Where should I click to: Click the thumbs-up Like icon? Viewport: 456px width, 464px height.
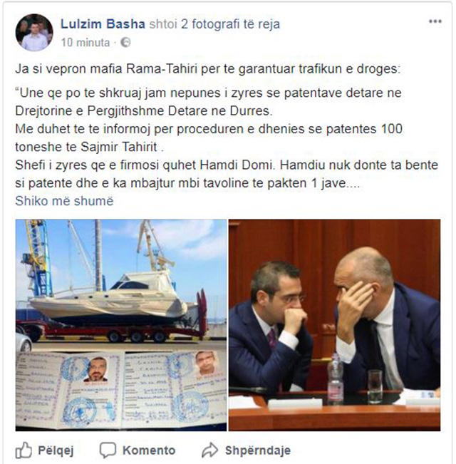pos(24,450)
